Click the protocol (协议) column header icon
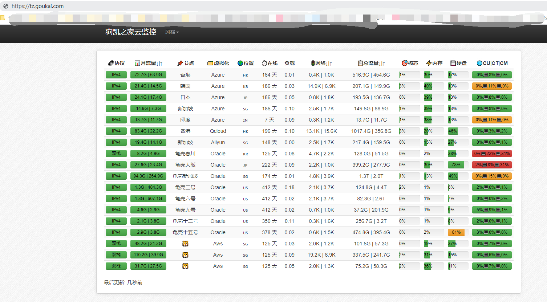547x302 pixels. click(111, 63)
